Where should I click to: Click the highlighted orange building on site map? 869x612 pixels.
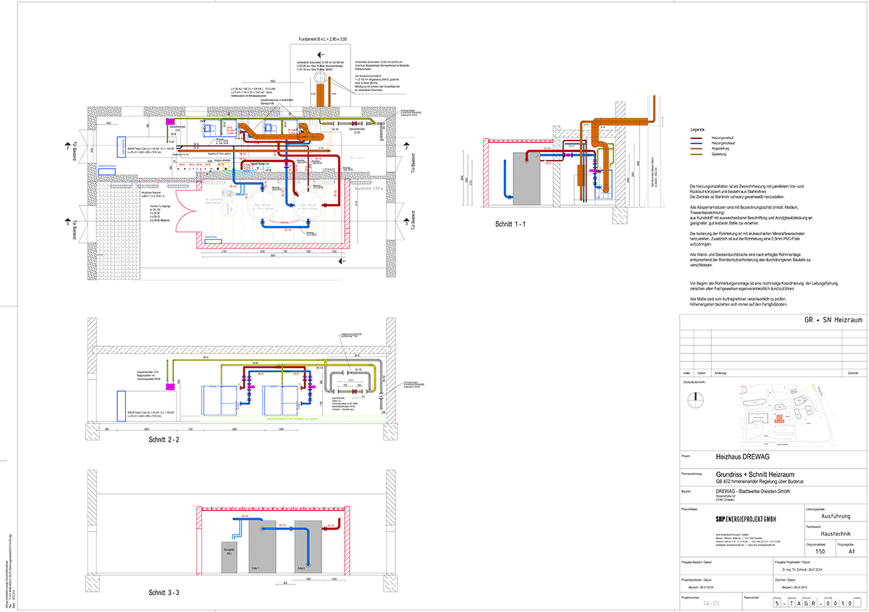pyautogui.click(x=779, y=419)
